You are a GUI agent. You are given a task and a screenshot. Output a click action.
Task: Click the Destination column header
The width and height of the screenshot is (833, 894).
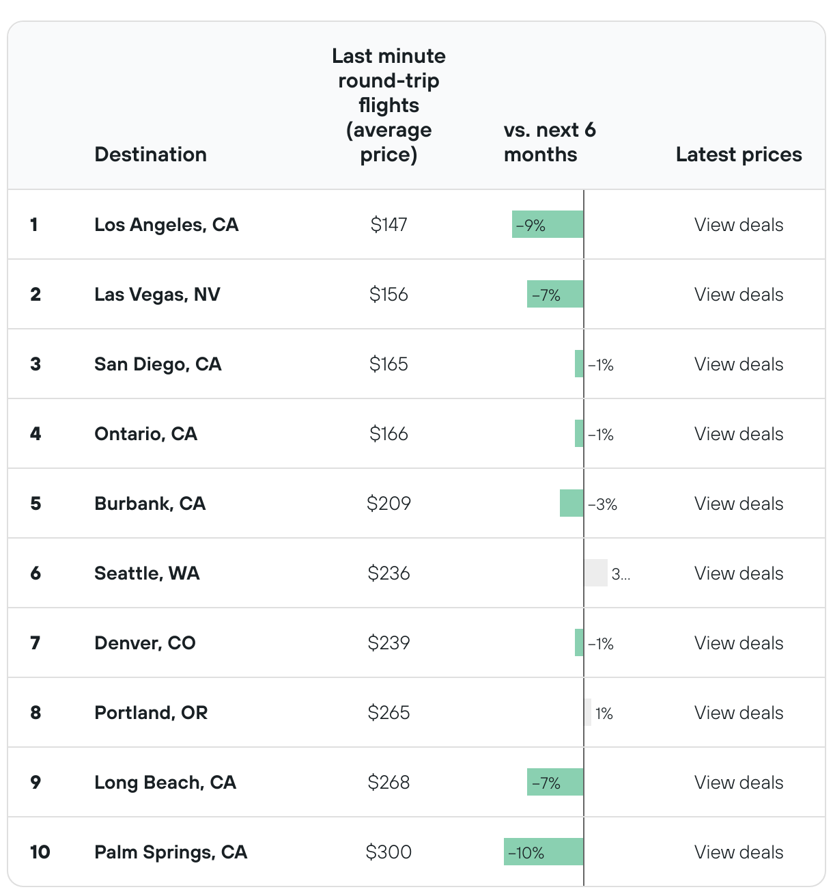coord(150,154)
